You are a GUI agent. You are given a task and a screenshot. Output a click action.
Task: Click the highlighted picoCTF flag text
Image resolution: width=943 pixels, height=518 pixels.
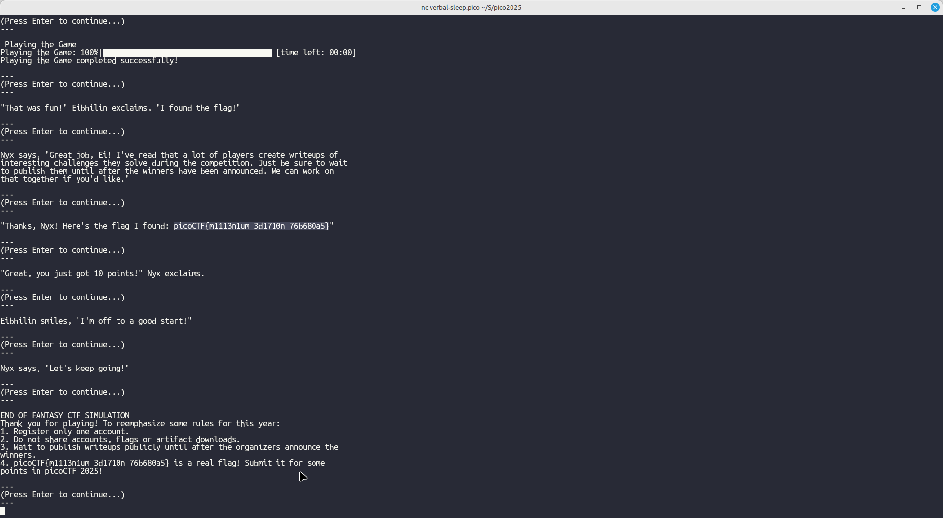click(251, 226)
